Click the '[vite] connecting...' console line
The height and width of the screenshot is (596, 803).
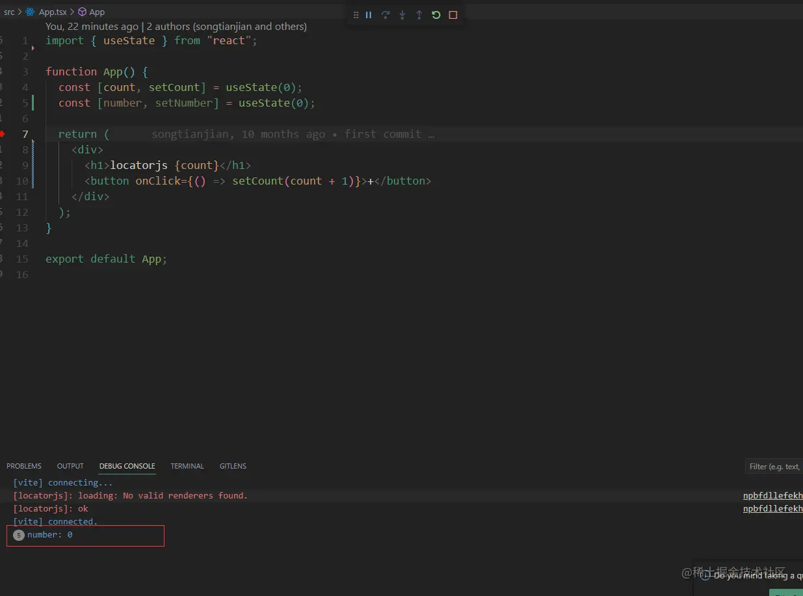(63, 482)
